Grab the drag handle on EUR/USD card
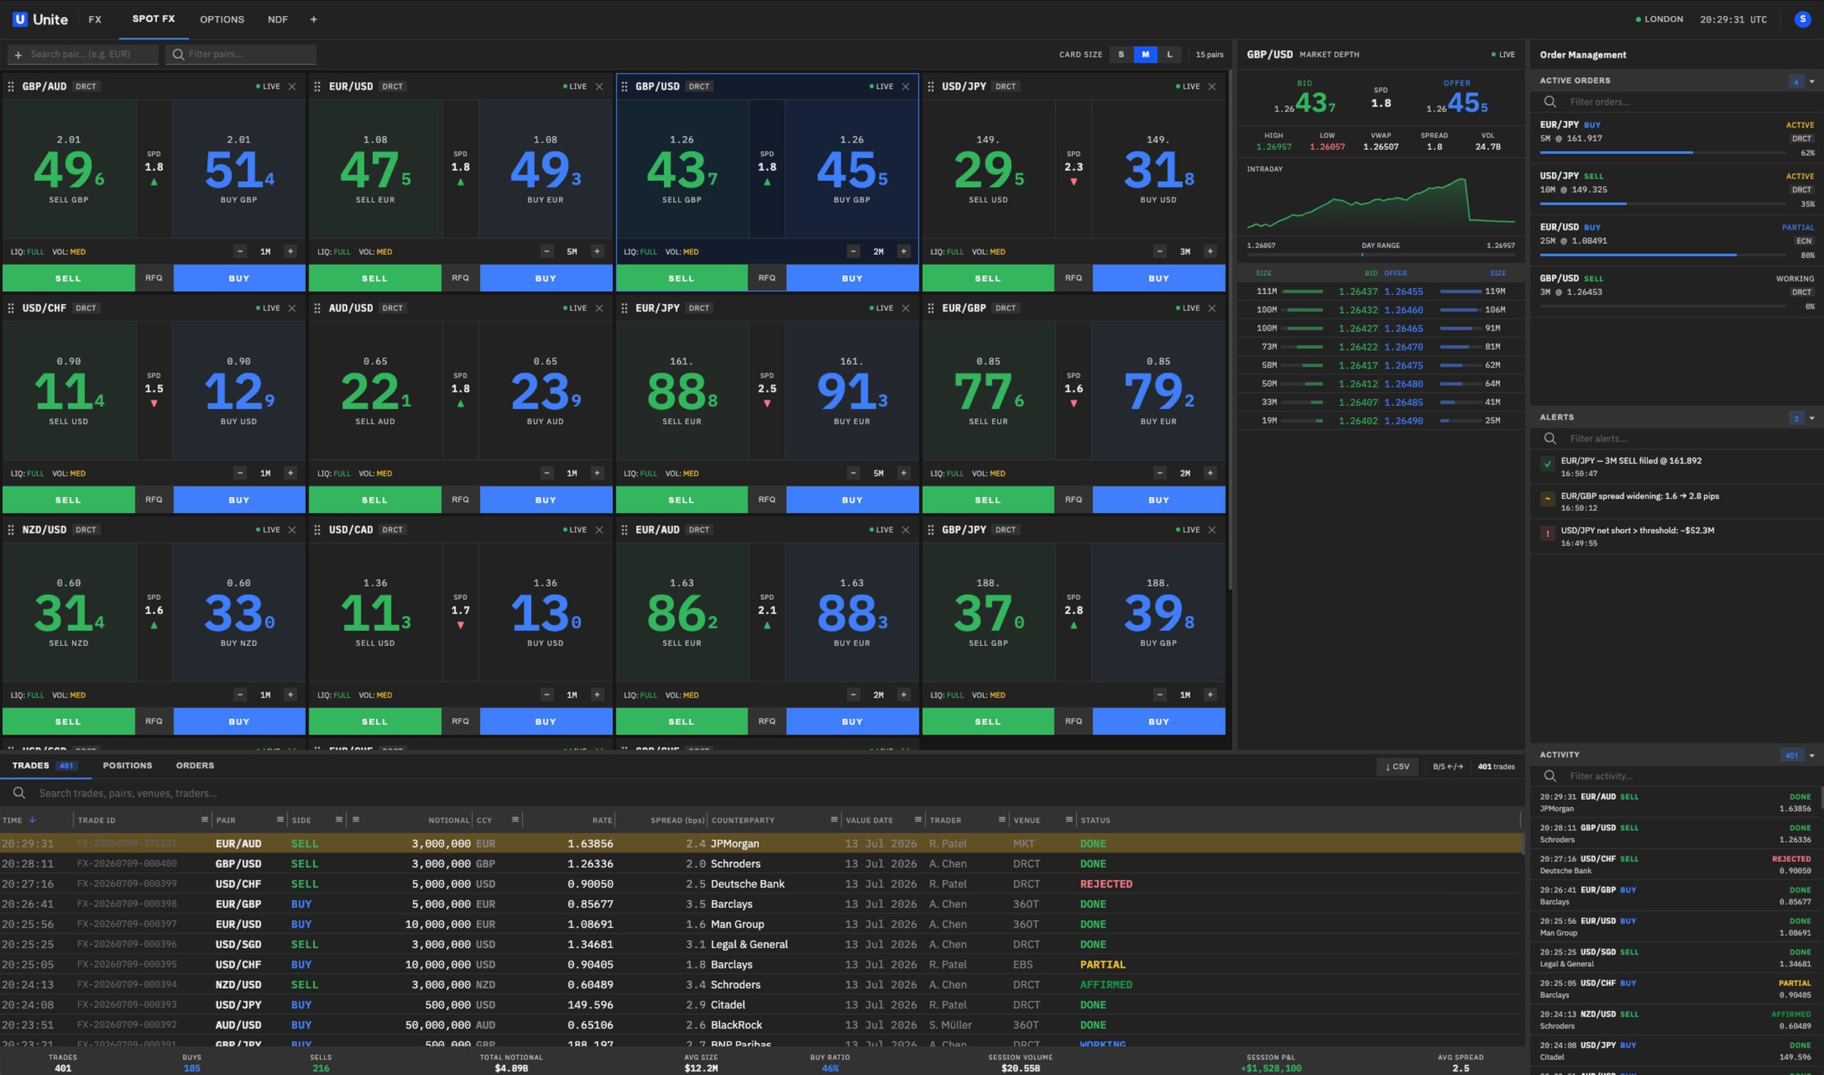 coord(317,86)
